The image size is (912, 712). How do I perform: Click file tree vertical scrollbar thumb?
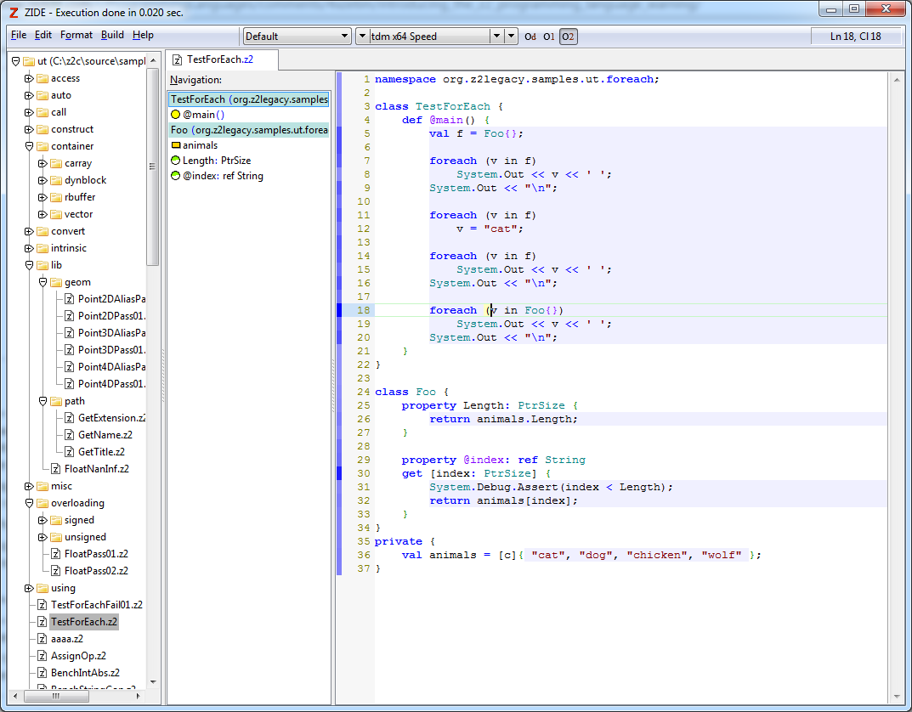tap(152, 167)
